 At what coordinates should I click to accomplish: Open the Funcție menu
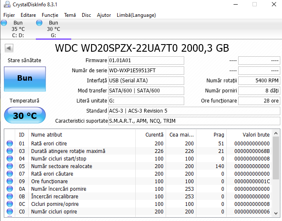tap(50, 15)
